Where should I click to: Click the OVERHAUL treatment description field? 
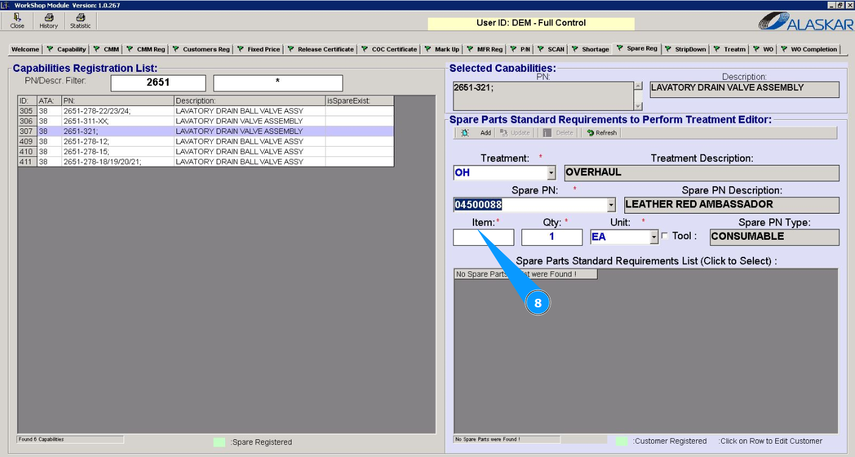(x=702, y=173)
